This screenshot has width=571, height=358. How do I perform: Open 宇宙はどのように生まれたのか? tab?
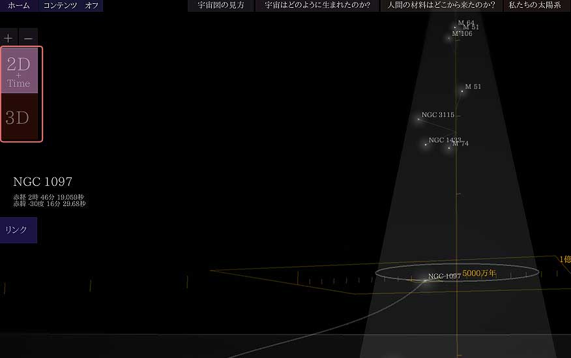[x=317, y=5]
